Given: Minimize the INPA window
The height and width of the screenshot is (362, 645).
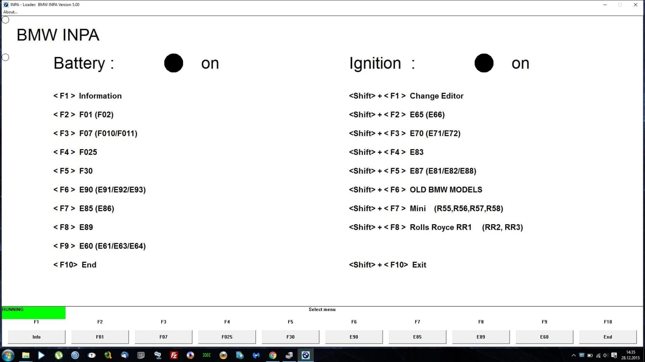Looking at the screenshot, I should (x=605, y=5).
